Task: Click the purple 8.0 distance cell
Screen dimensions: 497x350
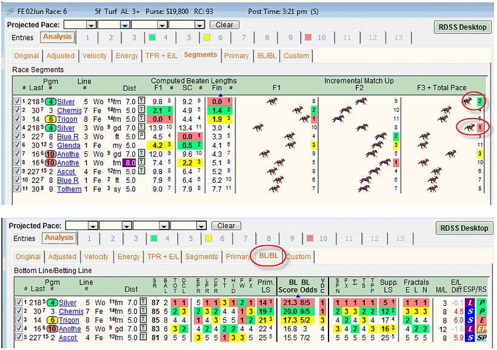Action: (x=130, y=163)
